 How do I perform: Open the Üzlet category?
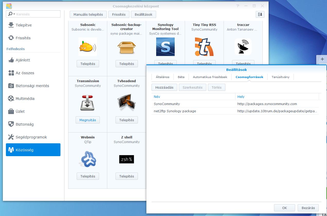33,111
